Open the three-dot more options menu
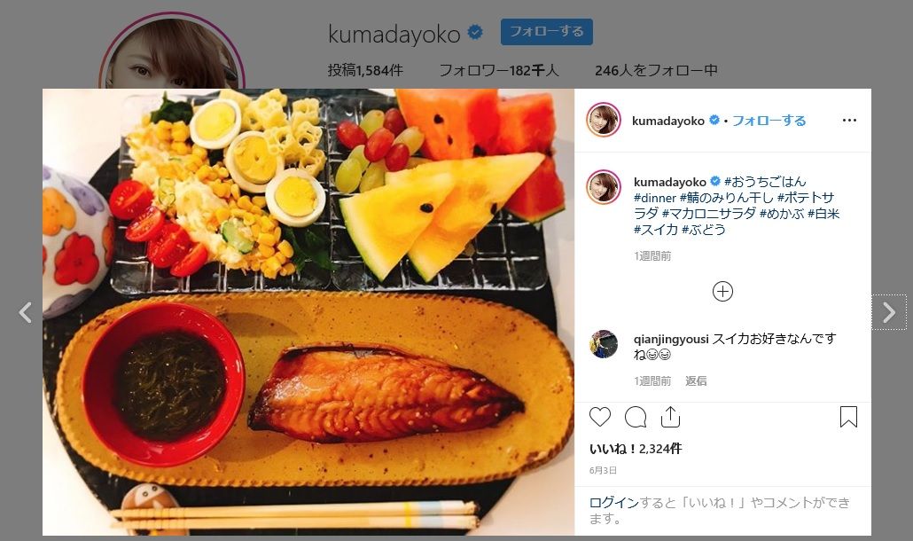Image resolution: width=913 pixels, height=541 pixels. point(849,121)
